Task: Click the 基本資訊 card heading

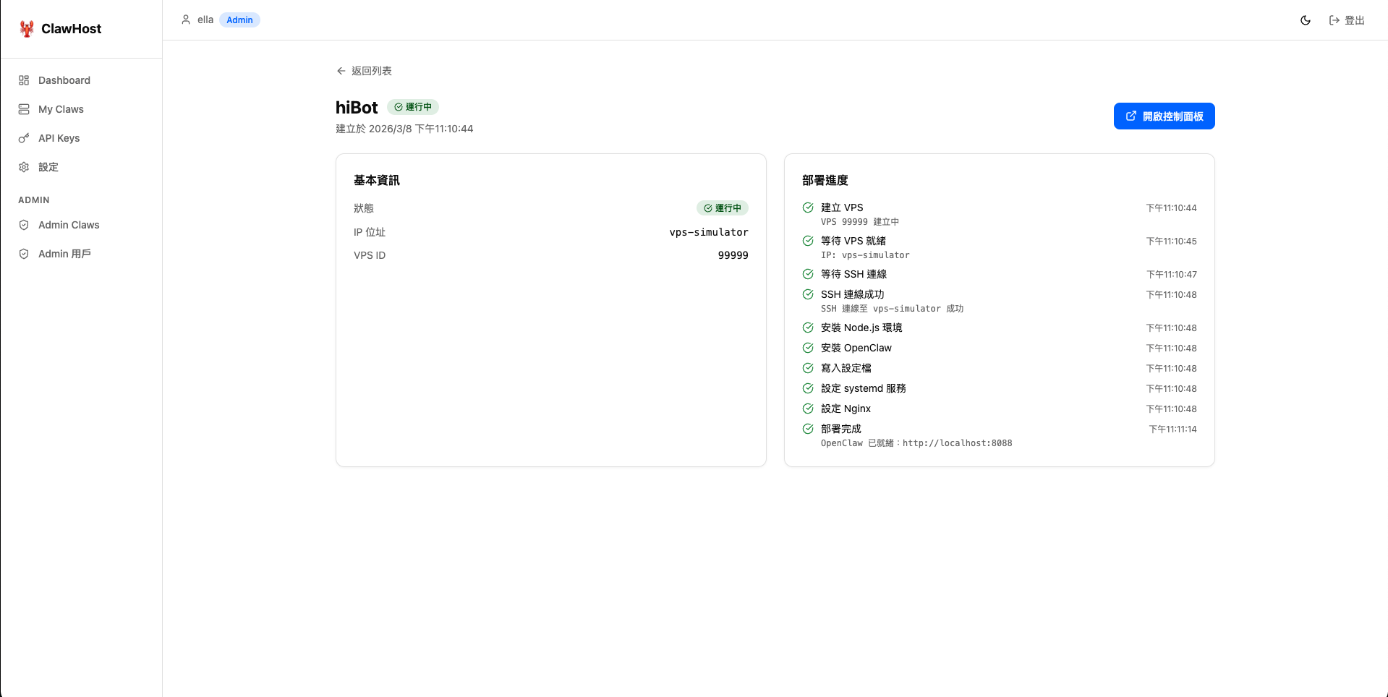Action: [x=377, y=180]
